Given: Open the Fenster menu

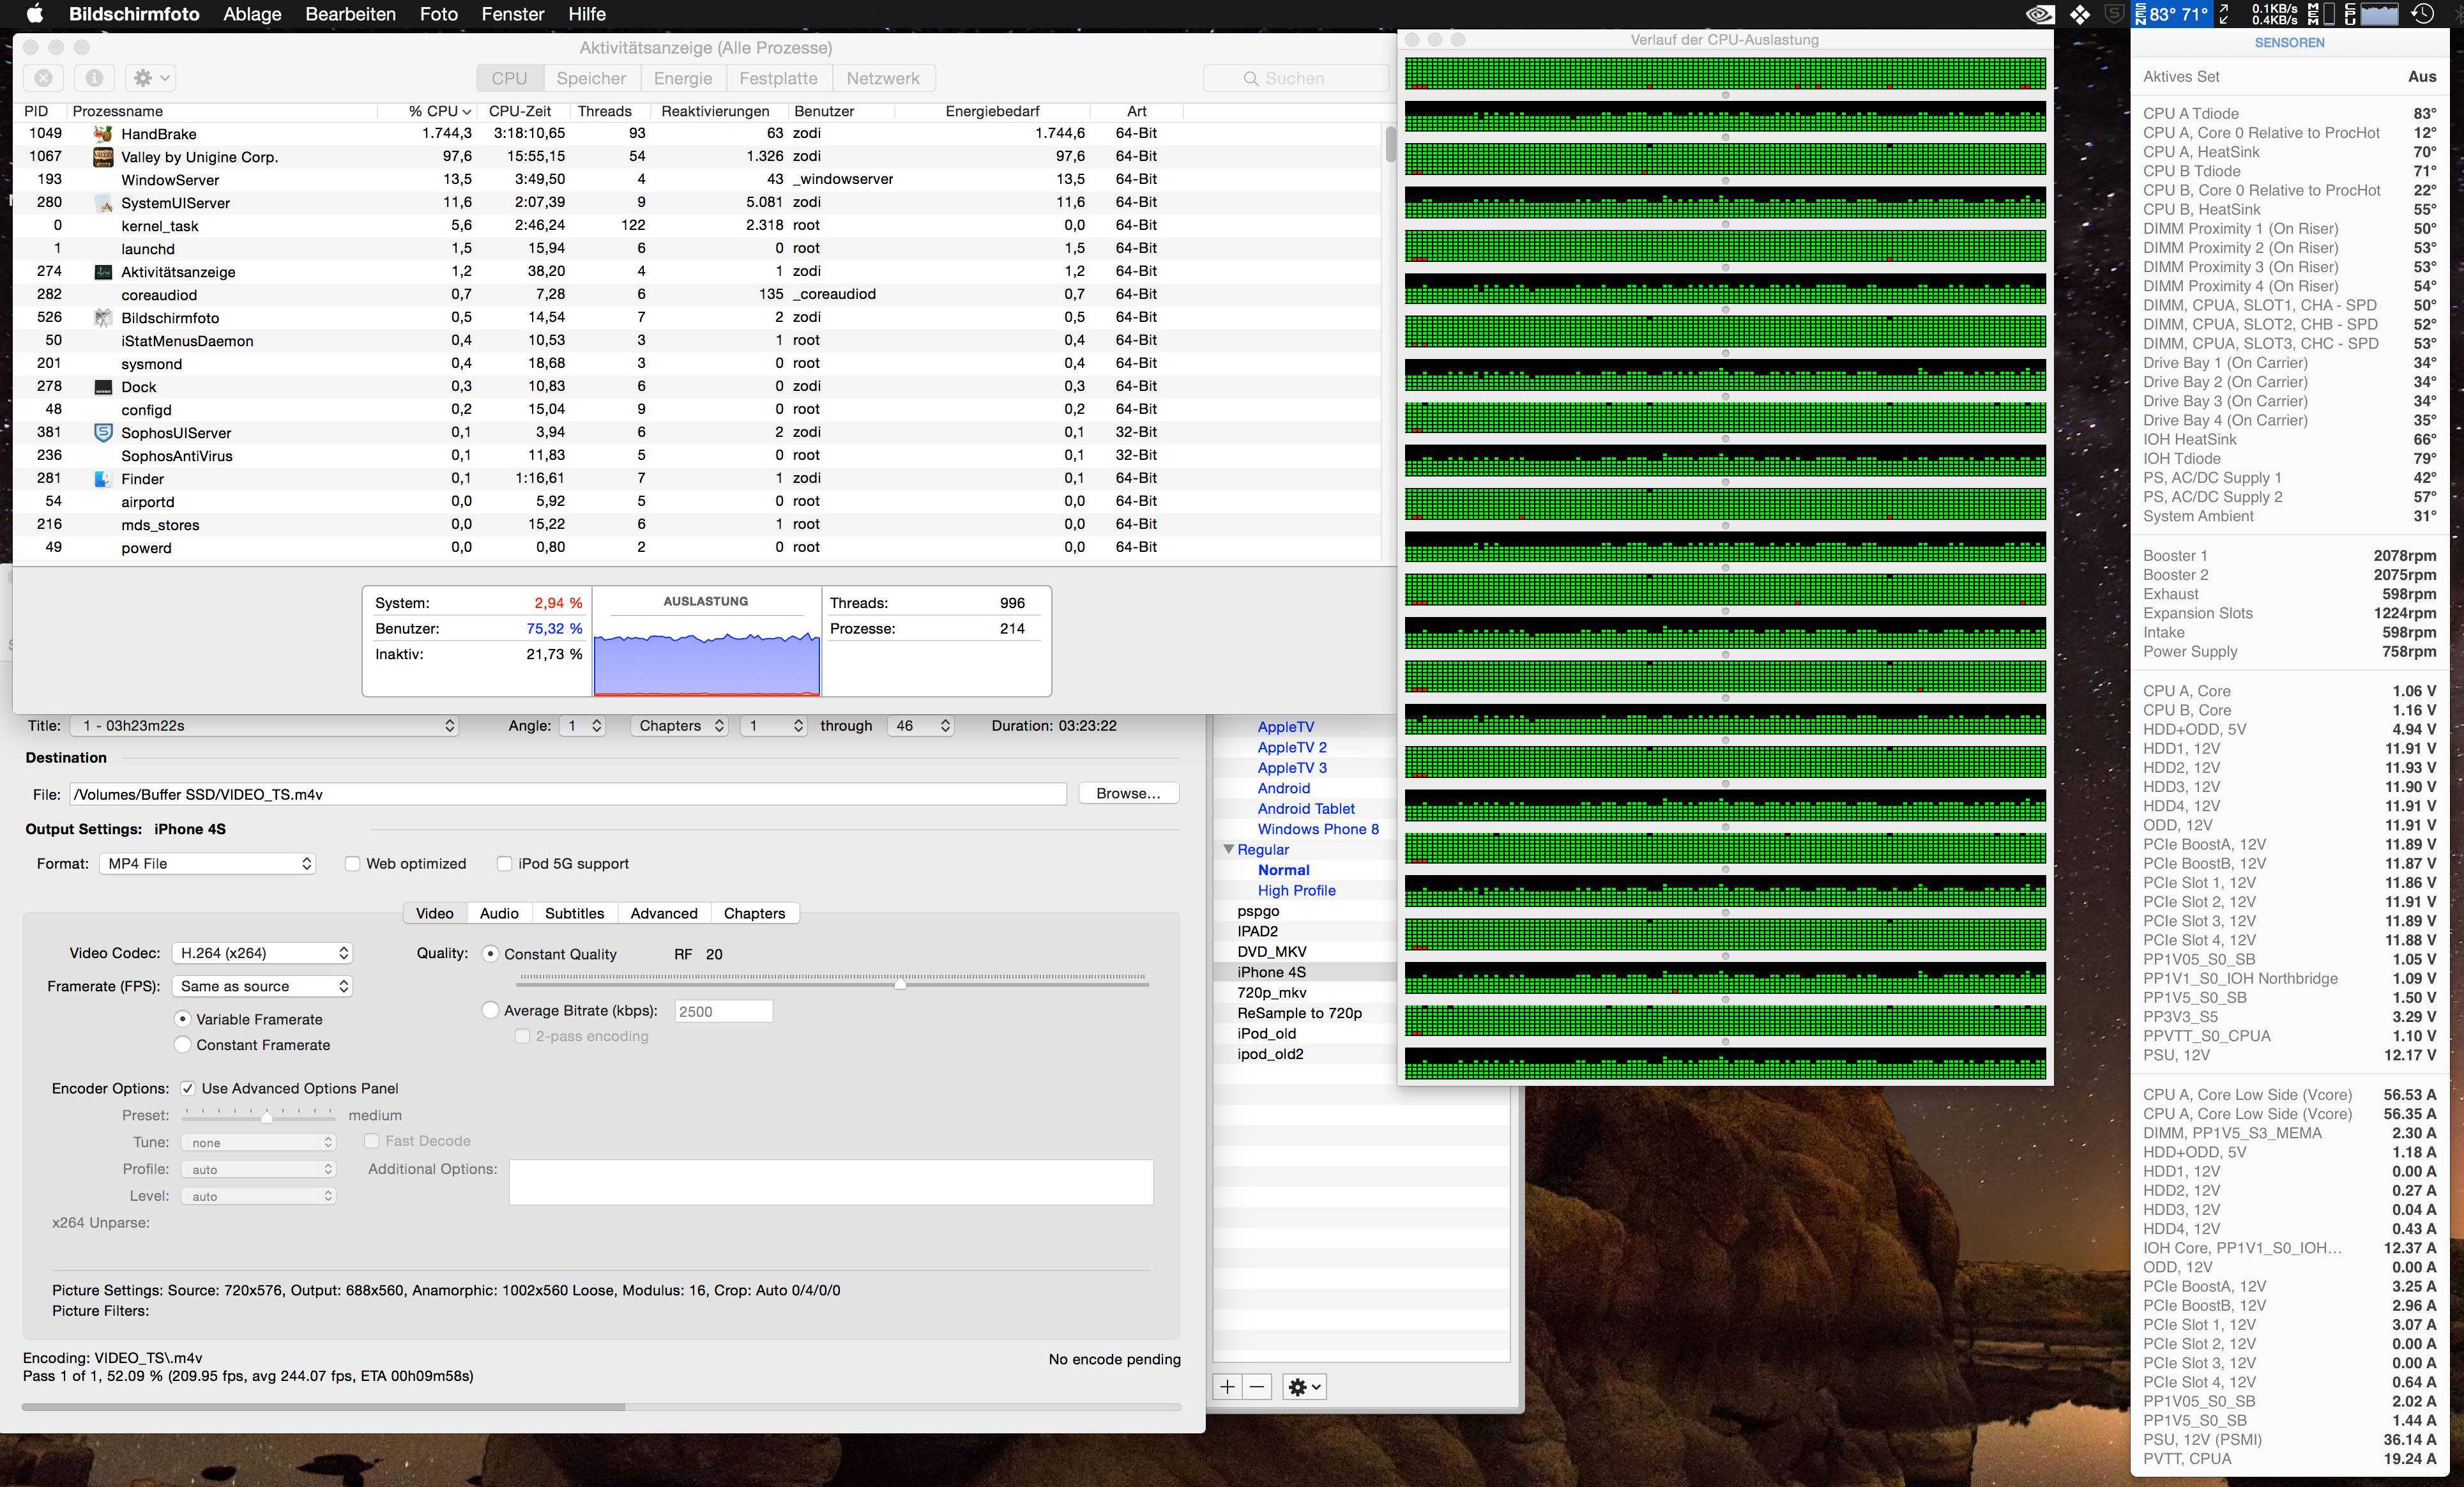Looking at the screenshot, I should (x=513, y=14).
